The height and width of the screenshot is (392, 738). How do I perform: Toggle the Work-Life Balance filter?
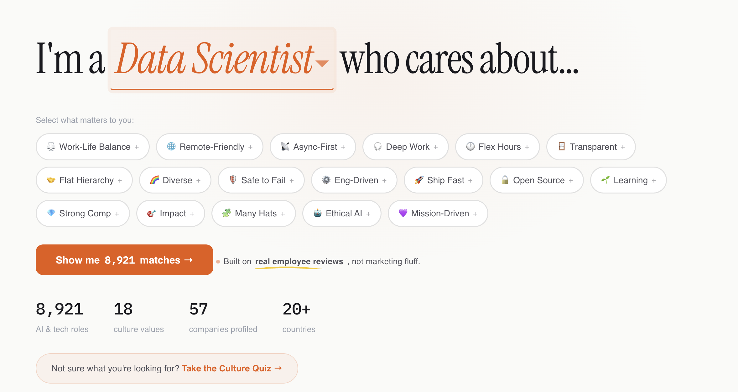[92, 147]
